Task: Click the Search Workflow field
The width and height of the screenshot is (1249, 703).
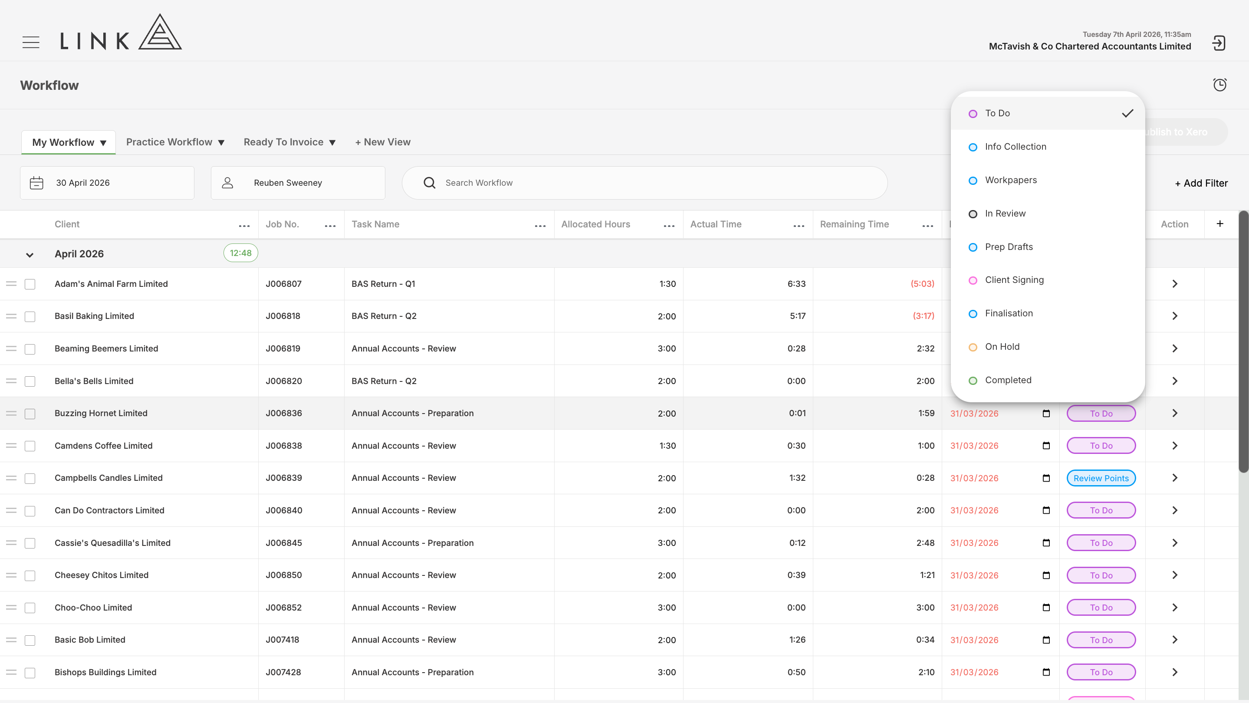Action: click(644, 183)
